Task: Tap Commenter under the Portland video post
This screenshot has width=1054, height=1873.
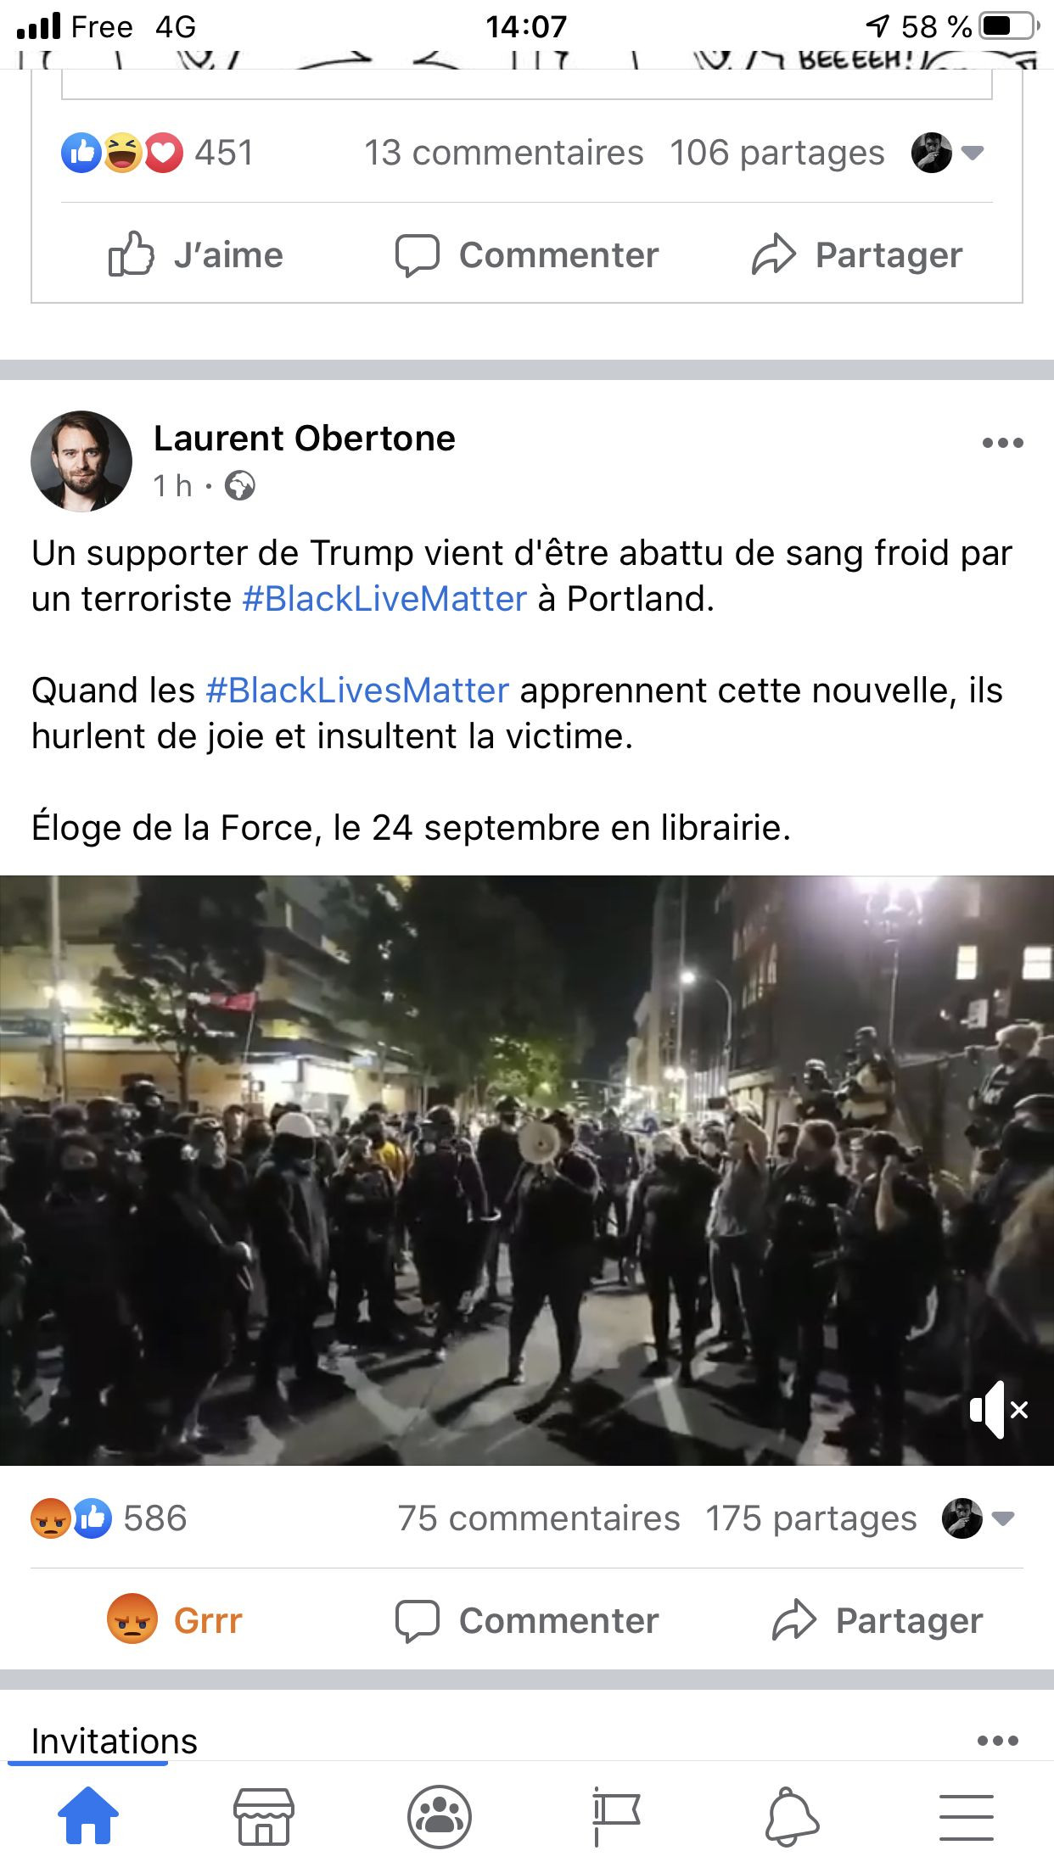Action: tap(527, 1620)
